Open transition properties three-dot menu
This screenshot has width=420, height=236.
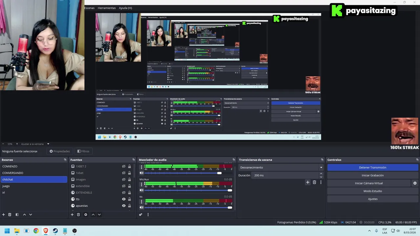coord(321,182)
